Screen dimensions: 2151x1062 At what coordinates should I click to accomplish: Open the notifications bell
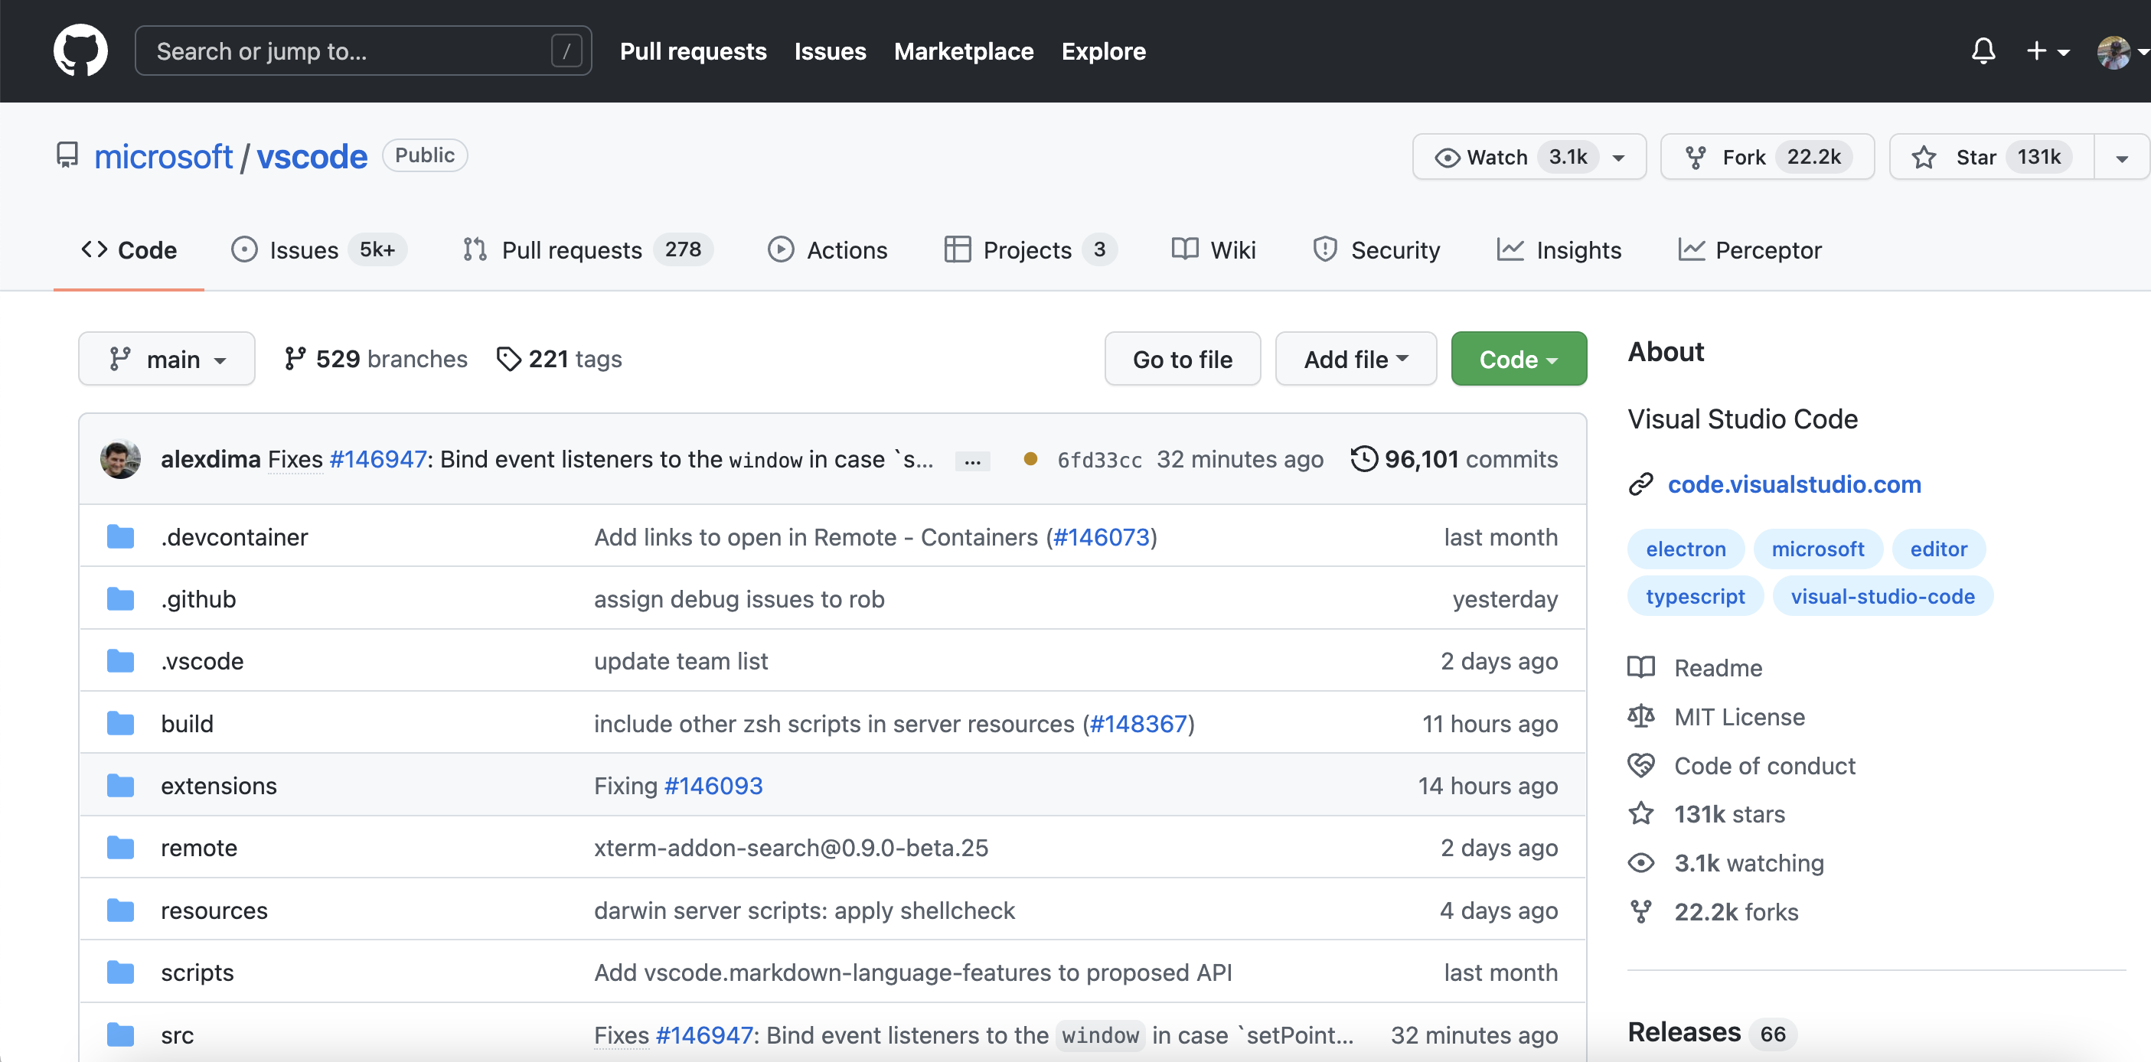(1983, 51)
